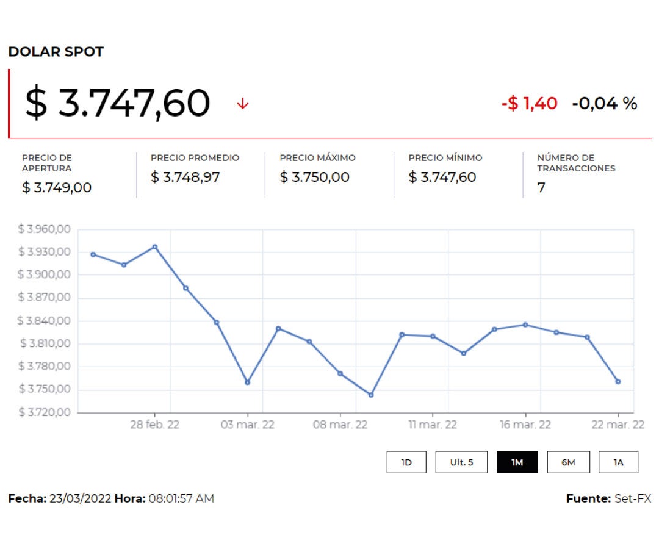Open the 1A yearly range

(618, 462)
